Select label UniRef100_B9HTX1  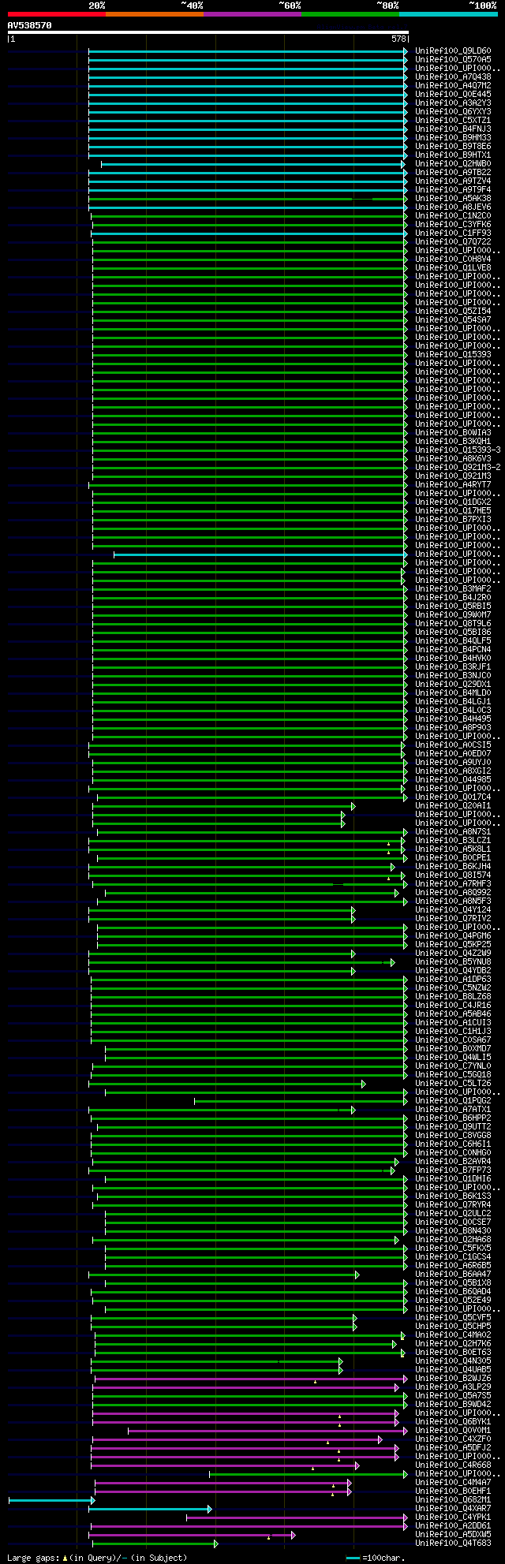[x=453, y=155]
